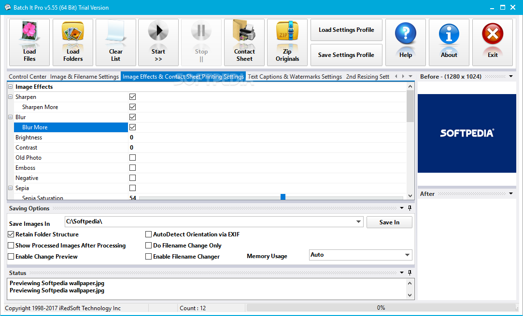The height and width of the screenshot is (316, 523).
Task: Toggle the Blur effect checkbox
Action: 132,117
